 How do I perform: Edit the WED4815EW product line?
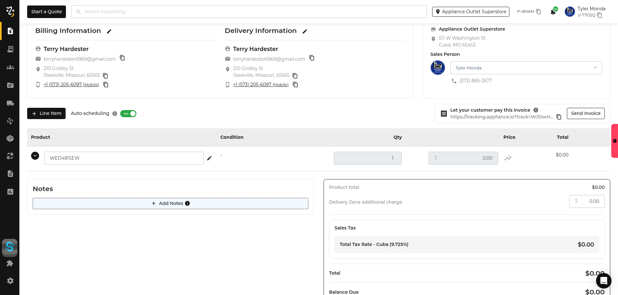[209, 158]
